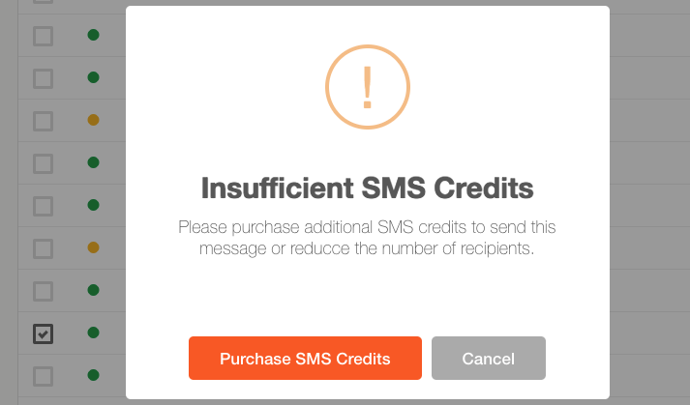Image resolution: width=690 pixels, height=405 pixels.
Task: Tick the checkbox beside the first orange dot
Action: tap(44, 122)
